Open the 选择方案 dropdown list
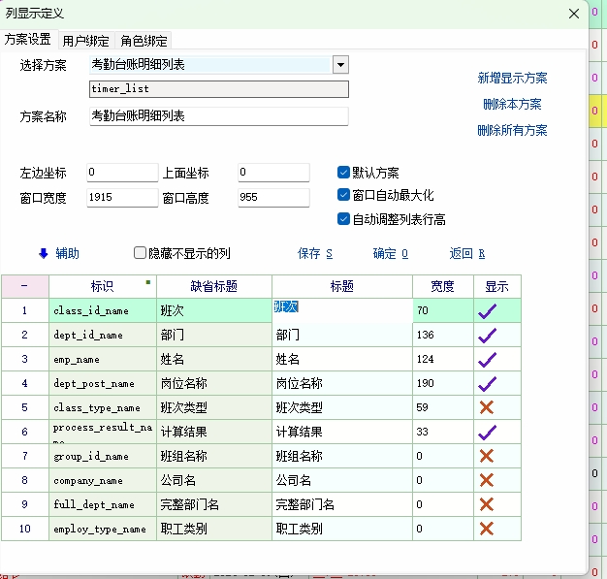The image size is (607, 579). (339, 65)
